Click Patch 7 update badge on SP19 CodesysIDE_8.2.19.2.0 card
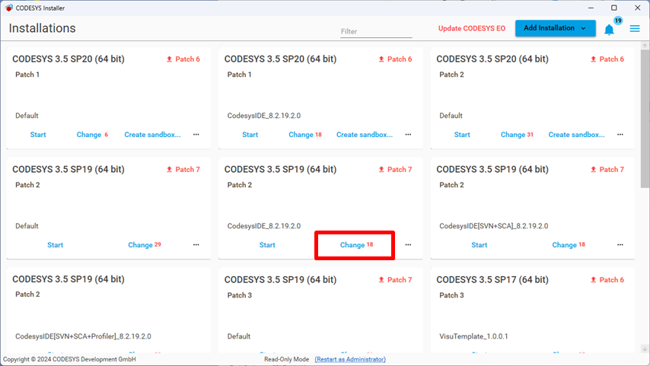650x366 pixels. [396, 169]
